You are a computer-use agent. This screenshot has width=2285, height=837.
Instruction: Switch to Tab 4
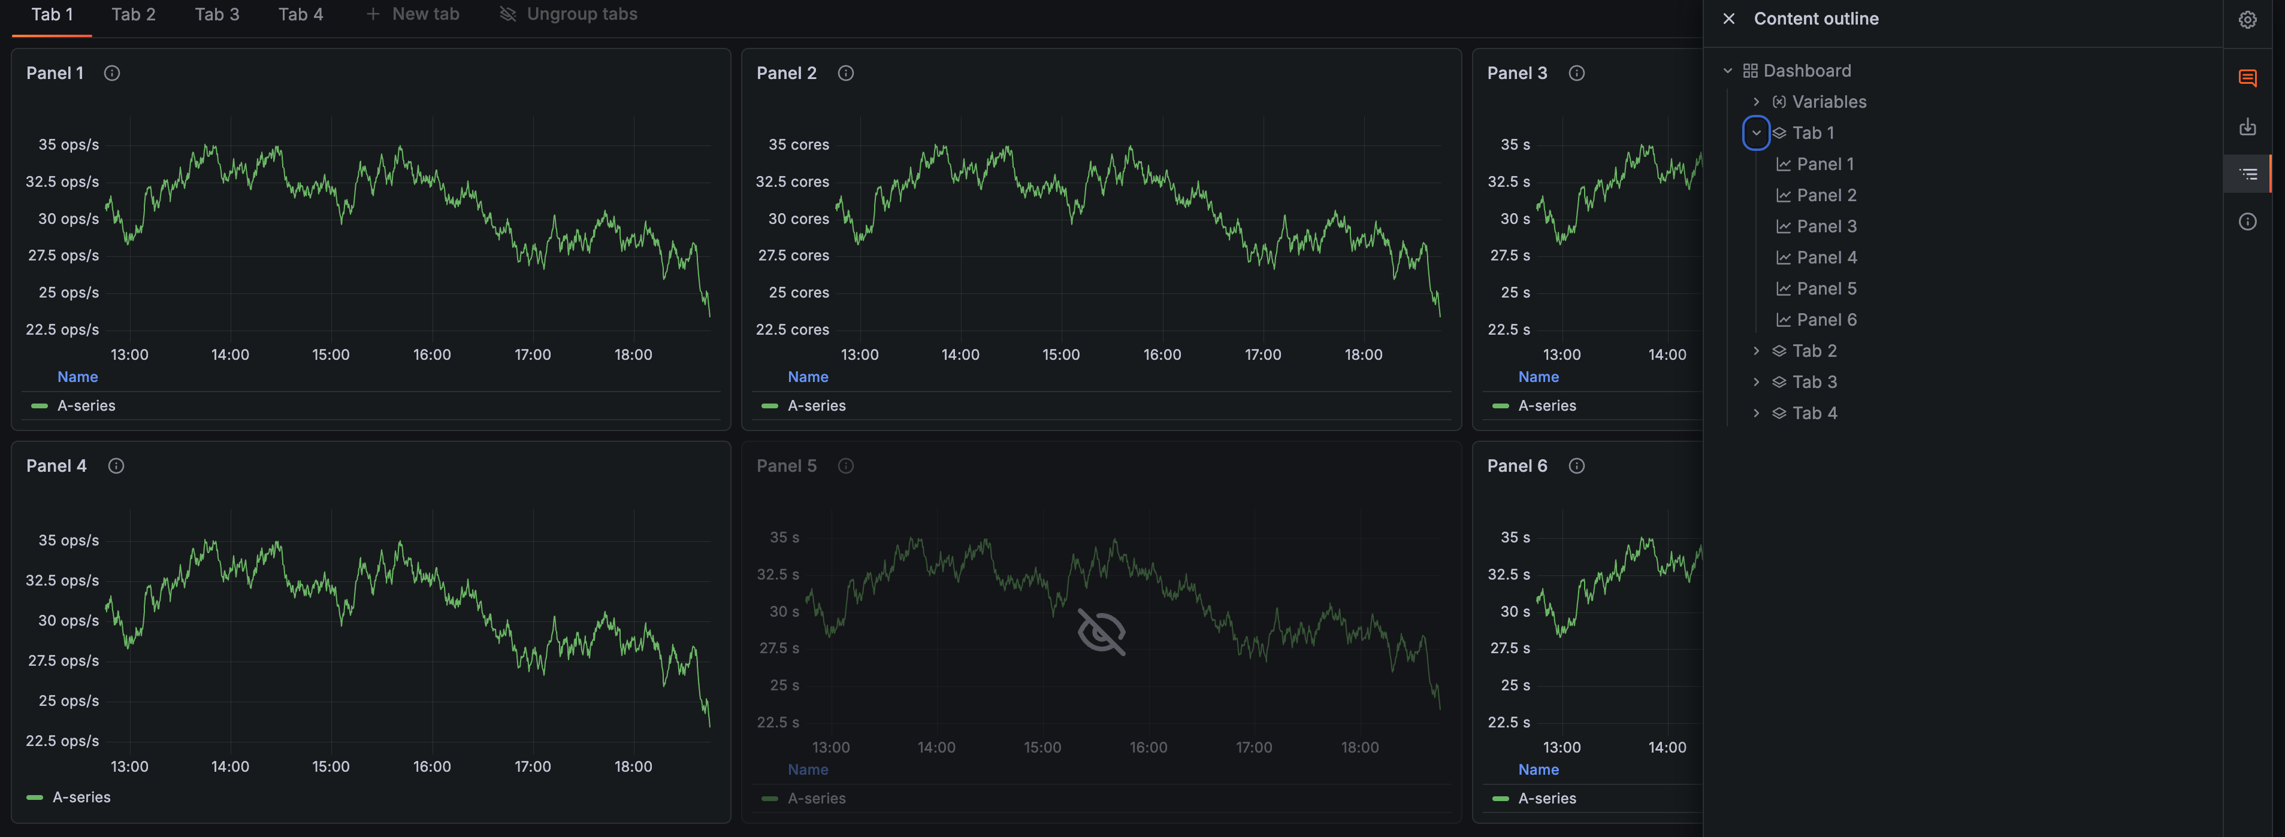[x=300, y=15]
